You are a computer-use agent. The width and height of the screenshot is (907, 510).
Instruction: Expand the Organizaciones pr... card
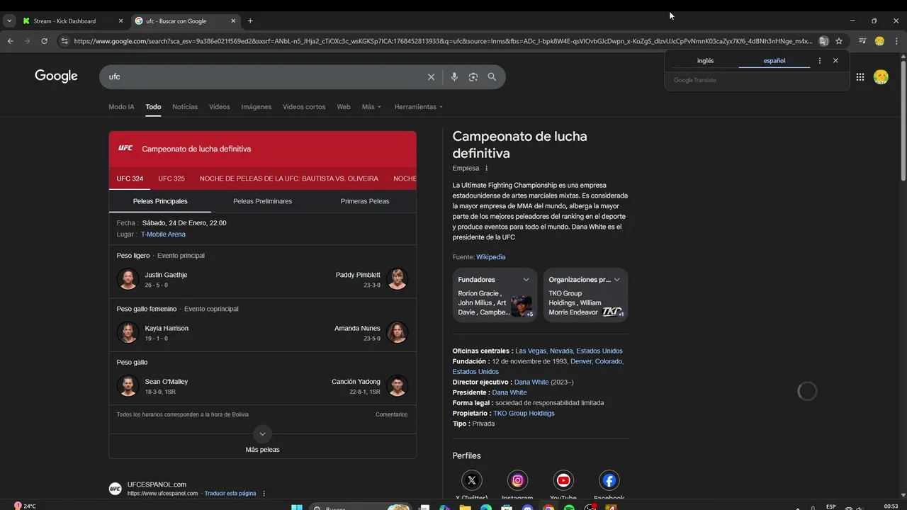tap(616, 280)
